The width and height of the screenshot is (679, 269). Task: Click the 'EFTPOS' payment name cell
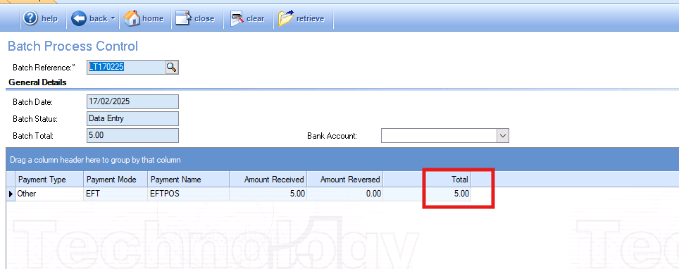click(x=188, y=194)
